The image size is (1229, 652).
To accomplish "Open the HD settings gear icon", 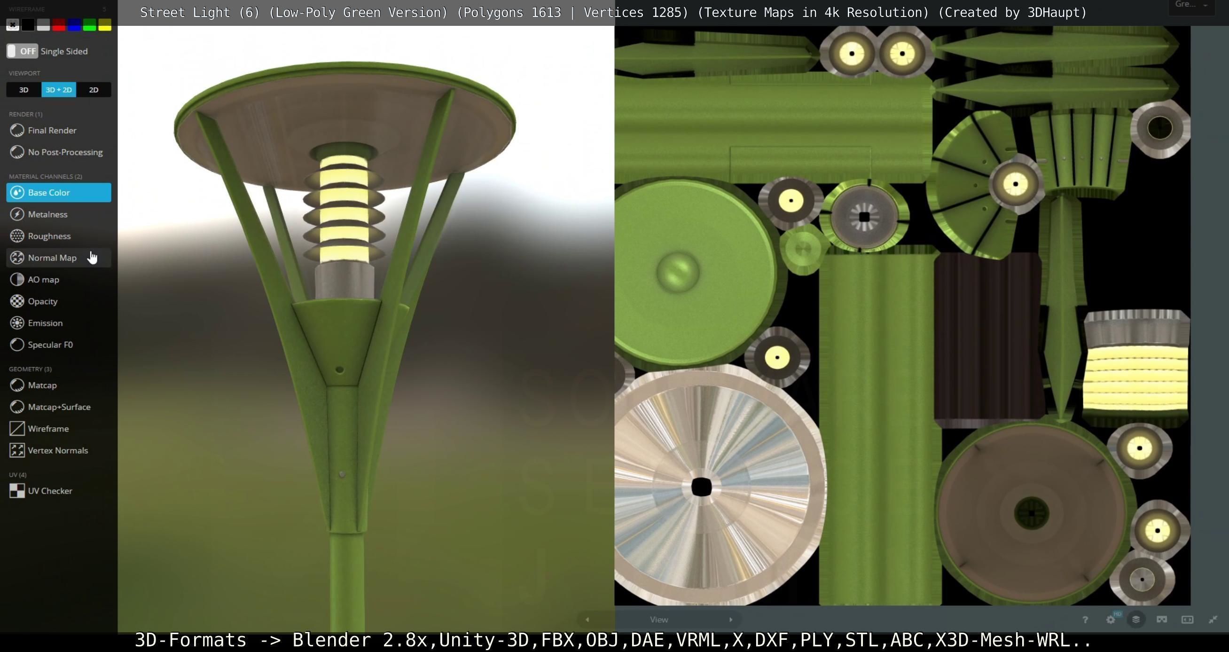I will tap(1111, 620).
